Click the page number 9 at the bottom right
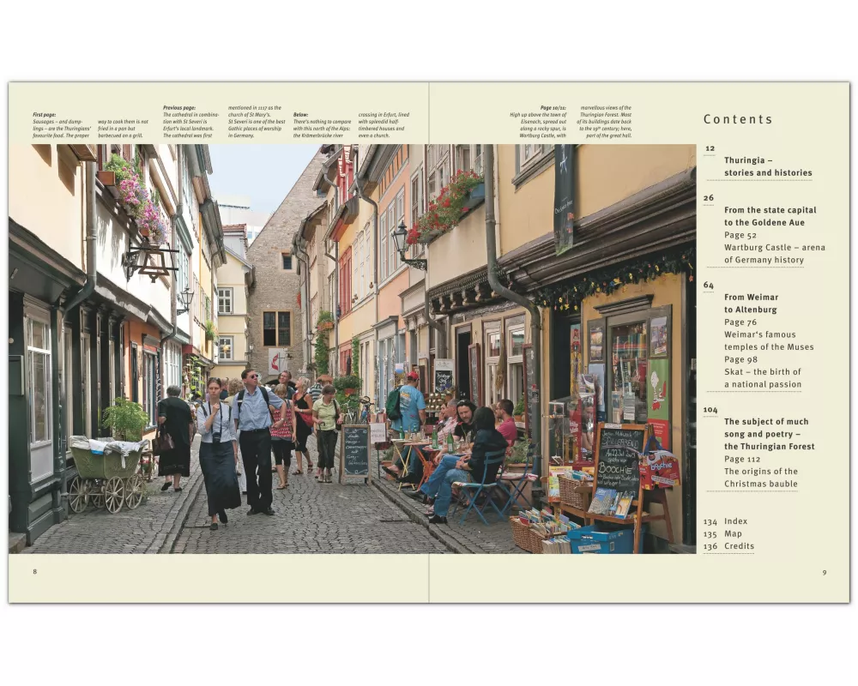This screenshot has width=858, height=686. click(824, 572)
